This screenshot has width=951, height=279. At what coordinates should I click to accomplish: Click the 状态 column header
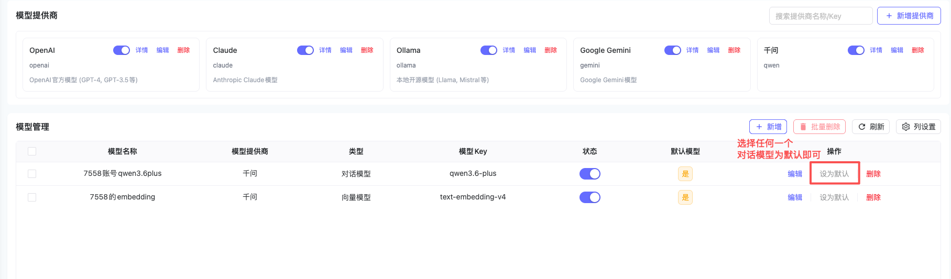pos(590,151)
